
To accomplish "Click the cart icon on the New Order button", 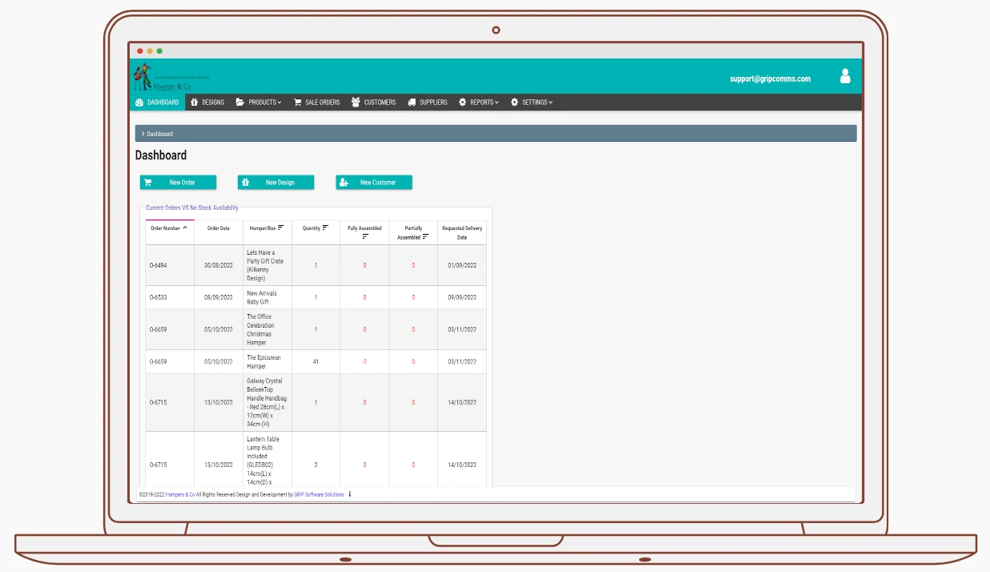I will 148,183.
